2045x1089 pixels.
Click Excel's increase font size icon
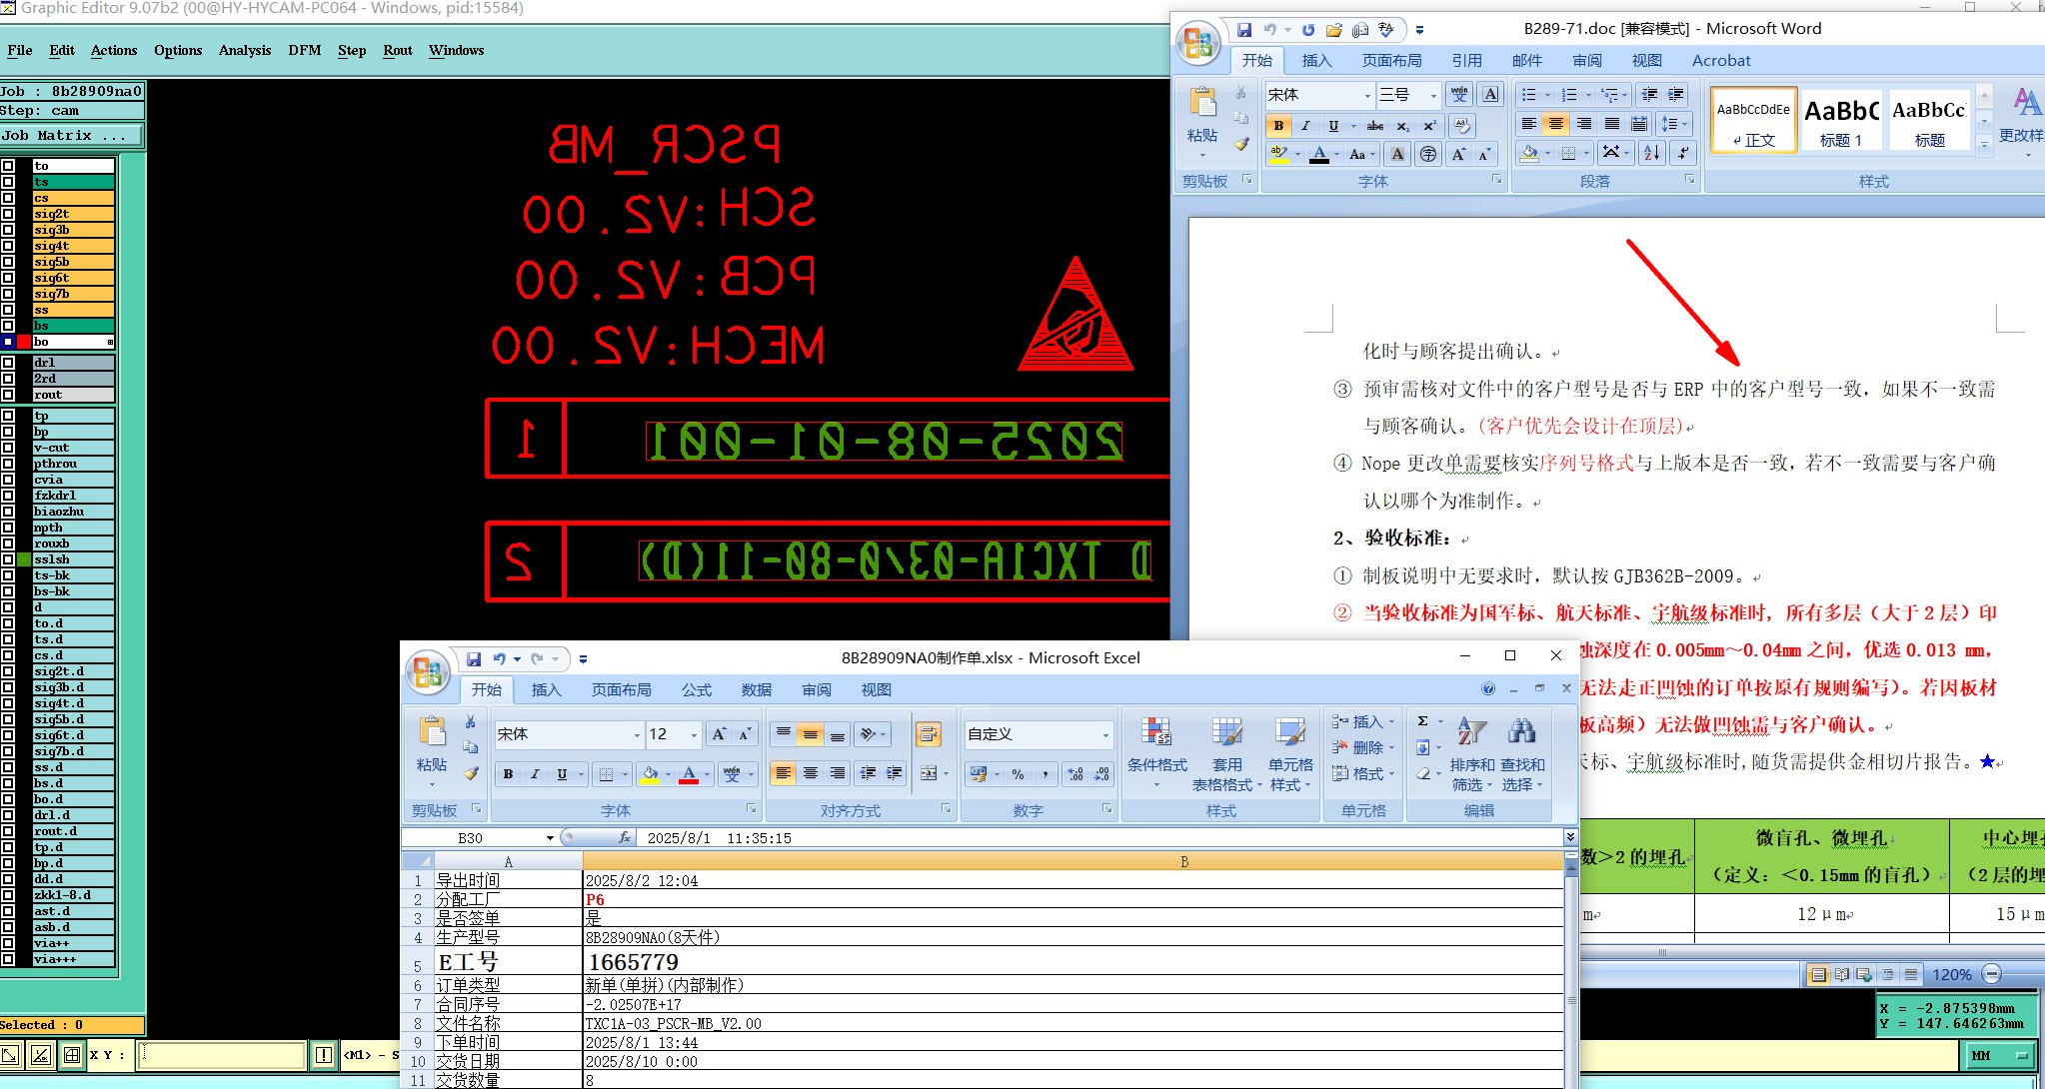719,734
